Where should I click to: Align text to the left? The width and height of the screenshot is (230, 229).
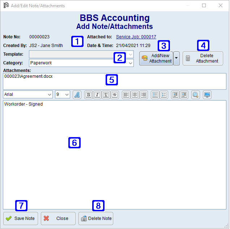click(x=126, y=95)
